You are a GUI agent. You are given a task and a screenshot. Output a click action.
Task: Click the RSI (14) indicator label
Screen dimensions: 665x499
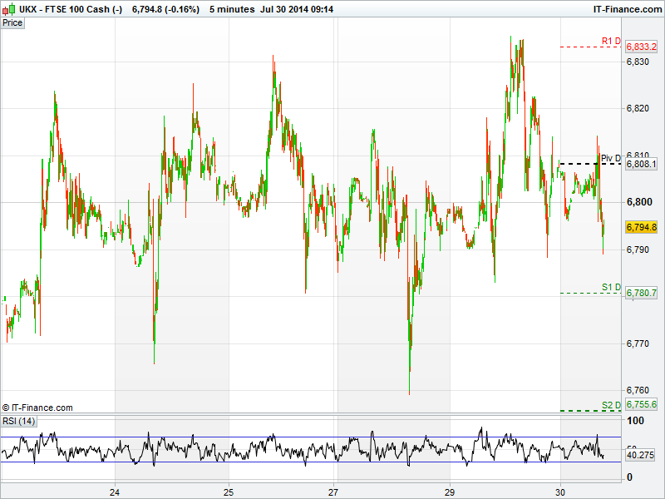[19, 422]
